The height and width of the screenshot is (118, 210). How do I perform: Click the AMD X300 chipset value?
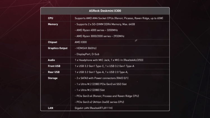coord(81,42)
